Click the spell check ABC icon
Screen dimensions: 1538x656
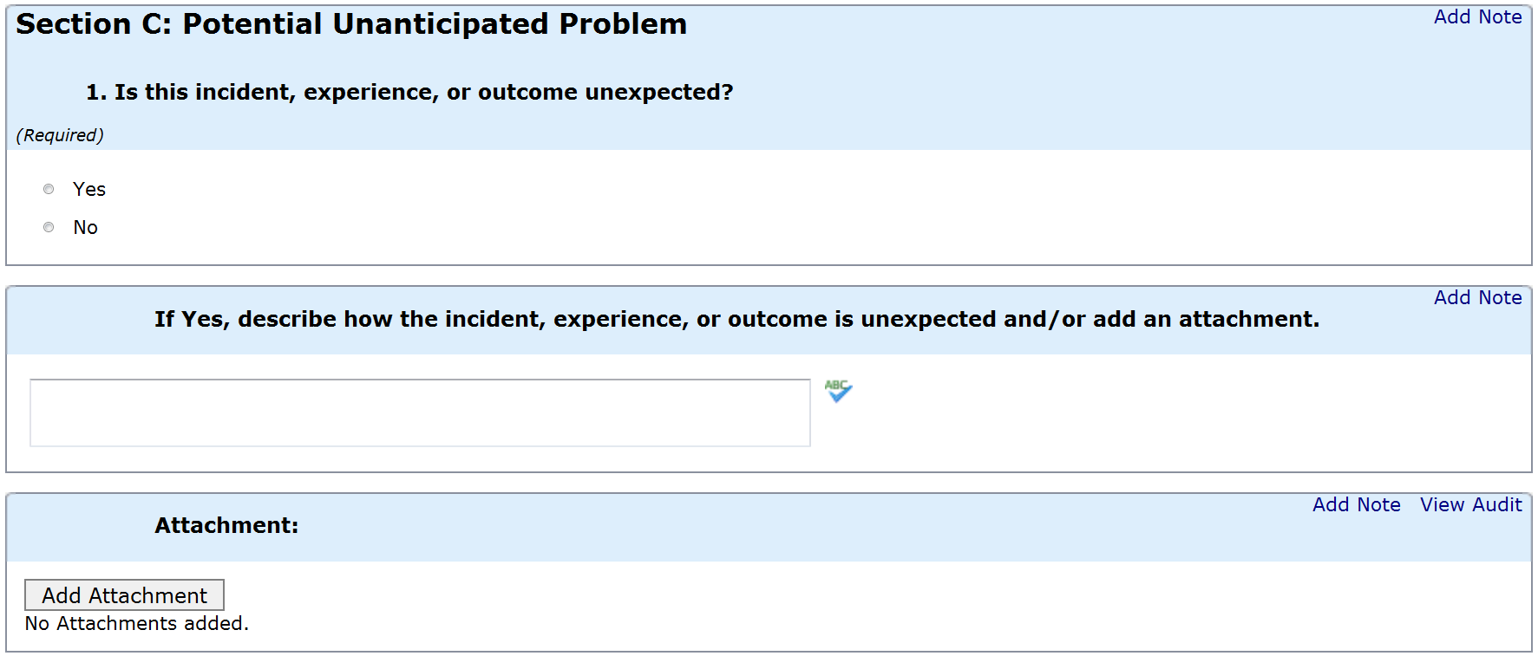click(x=838, y=391)
